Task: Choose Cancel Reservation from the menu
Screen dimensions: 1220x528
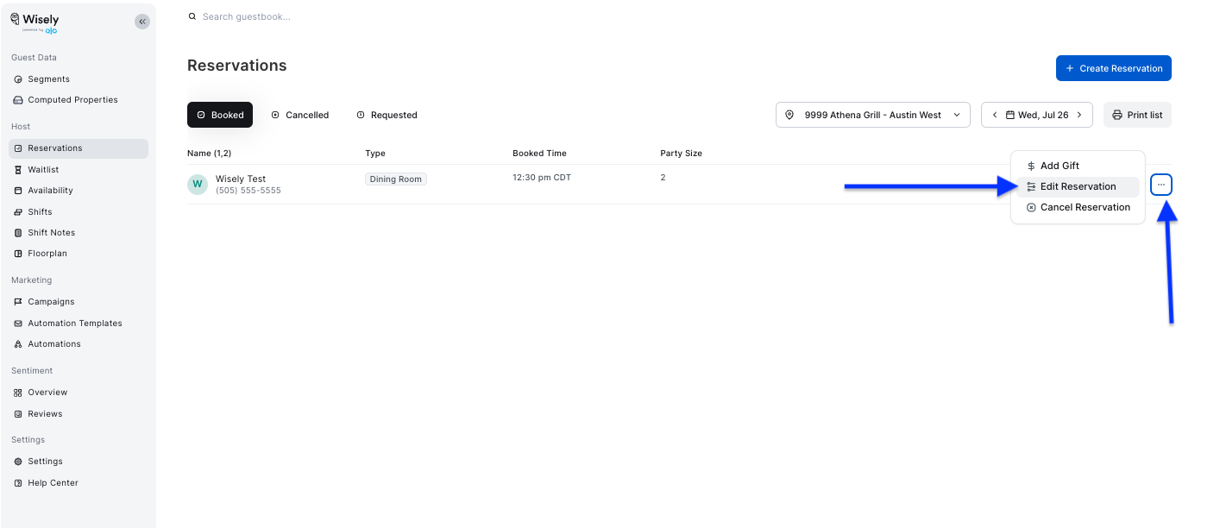Action: pyautogui.click(x=1078, y=207)
